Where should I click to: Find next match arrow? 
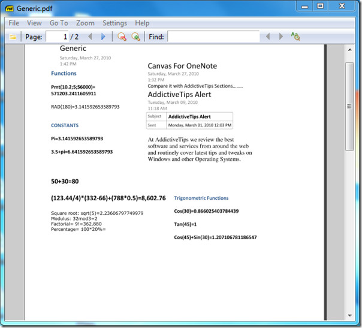click(x=280, y=37)
